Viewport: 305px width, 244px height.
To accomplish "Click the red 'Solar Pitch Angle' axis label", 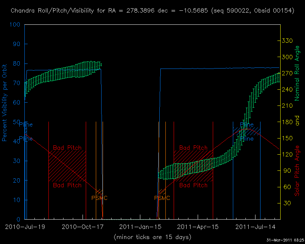I will 297,171.
